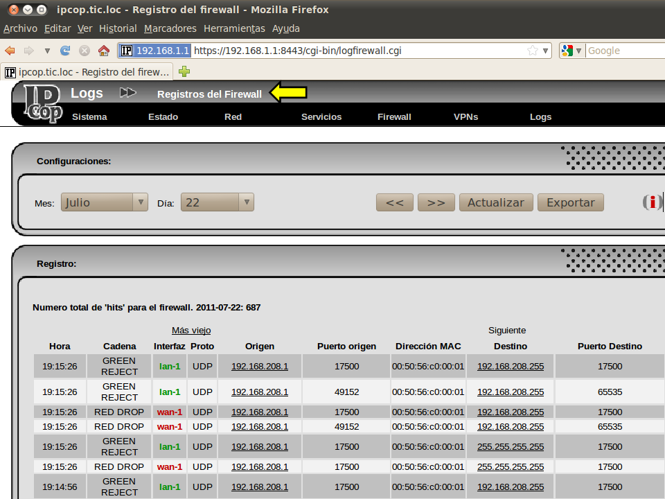
Task: Click the IPCop logo
Action: click(x=43, y=104)
